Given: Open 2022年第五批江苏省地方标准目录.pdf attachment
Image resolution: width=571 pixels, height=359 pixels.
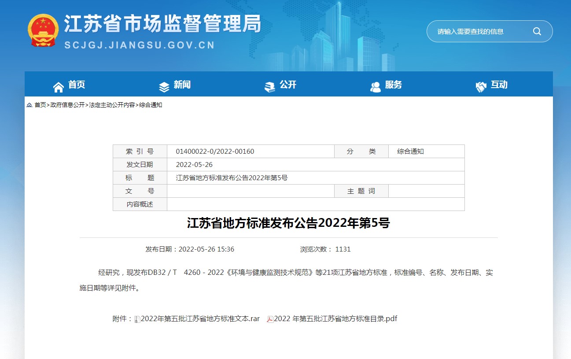Looking at the screenshot, I should 335,318.
